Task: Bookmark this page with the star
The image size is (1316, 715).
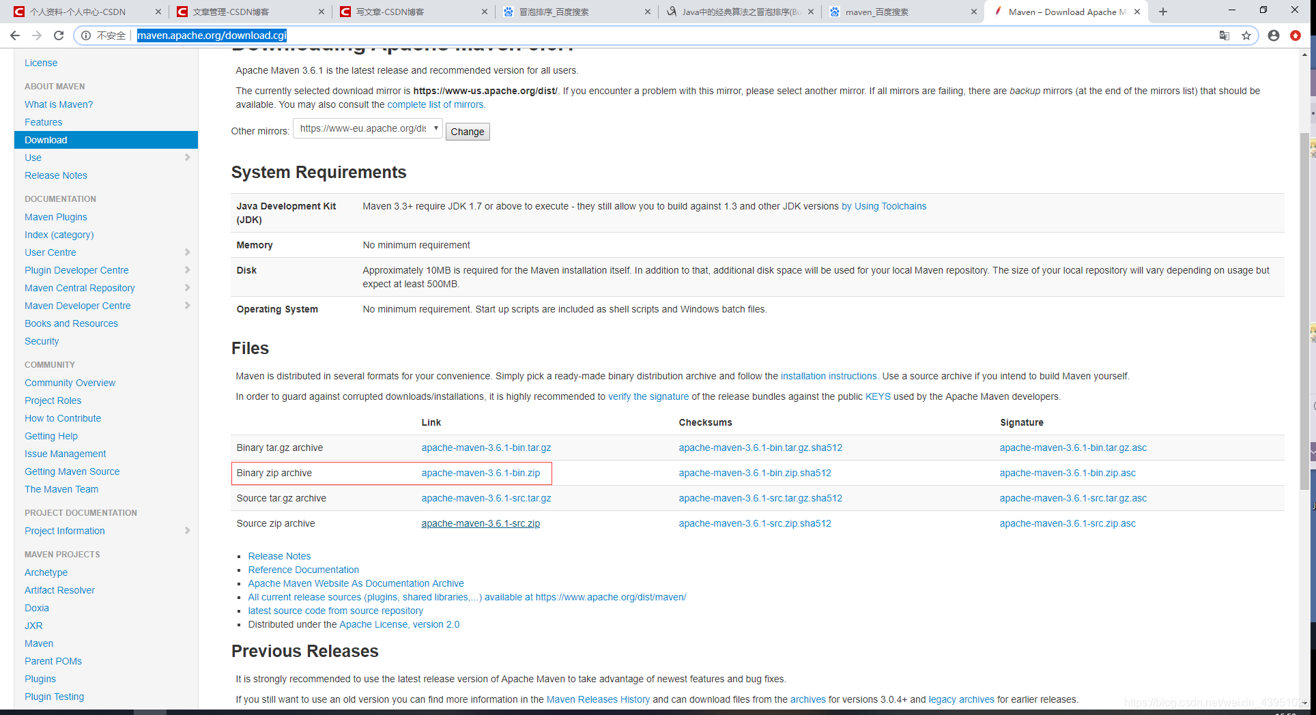Action: click(1246, 35)
